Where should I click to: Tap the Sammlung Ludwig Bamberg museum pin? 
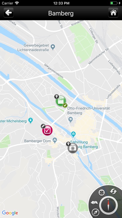(73, 134)
